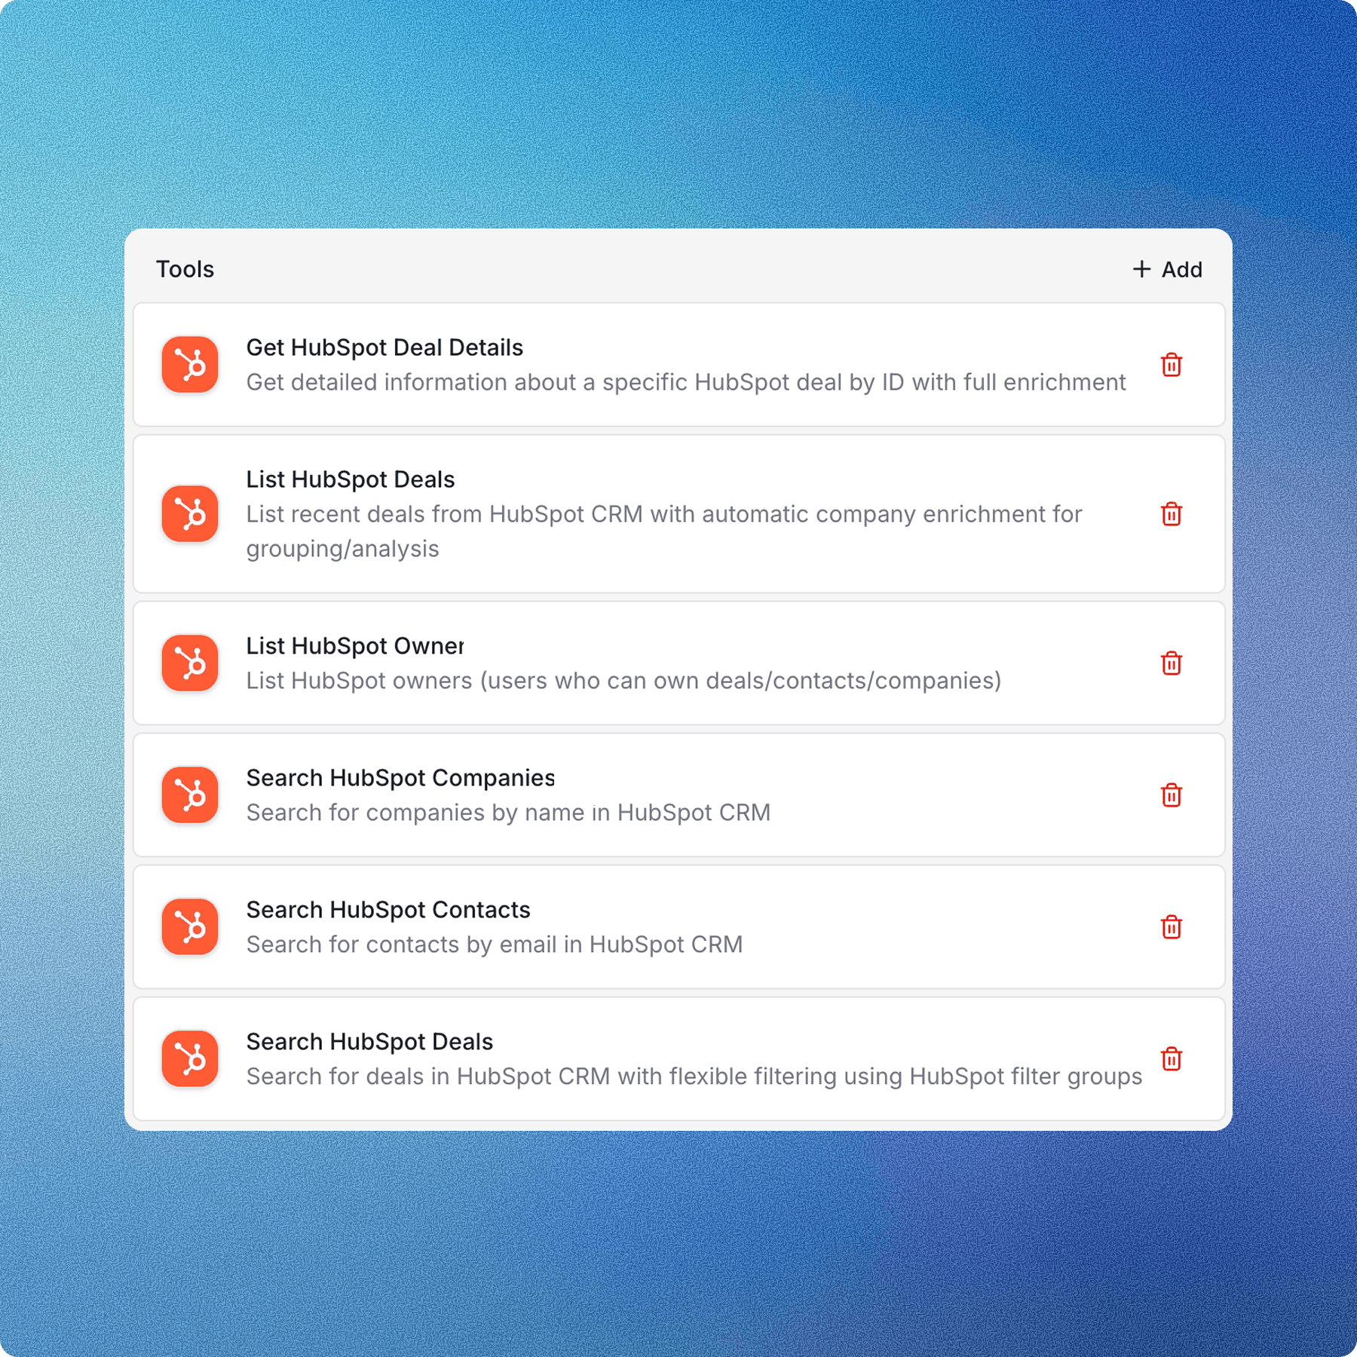Click description 'Get detailed information about a specific HubSpot deal'
The height and width of the screenshot is (1357, 1357).
pos(686,382)
